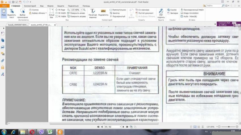The height and width of the screenshot is (135, 241).
Task: Select the Typewriter (Печатная машинка) tool
Action: coord(93,14)
